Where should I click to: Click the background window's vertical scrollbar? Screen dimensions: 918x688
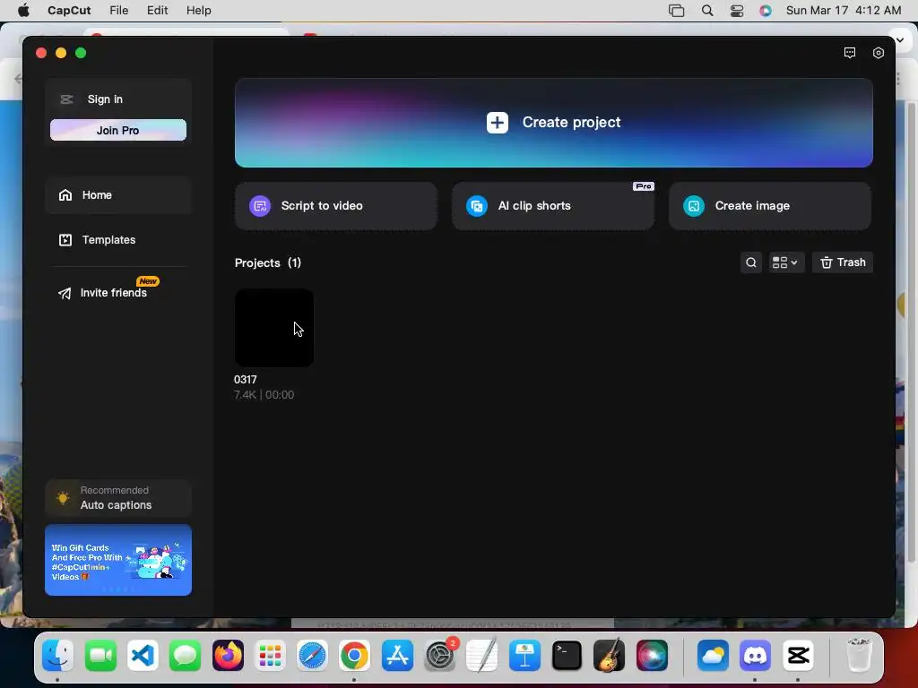point(911,333)
